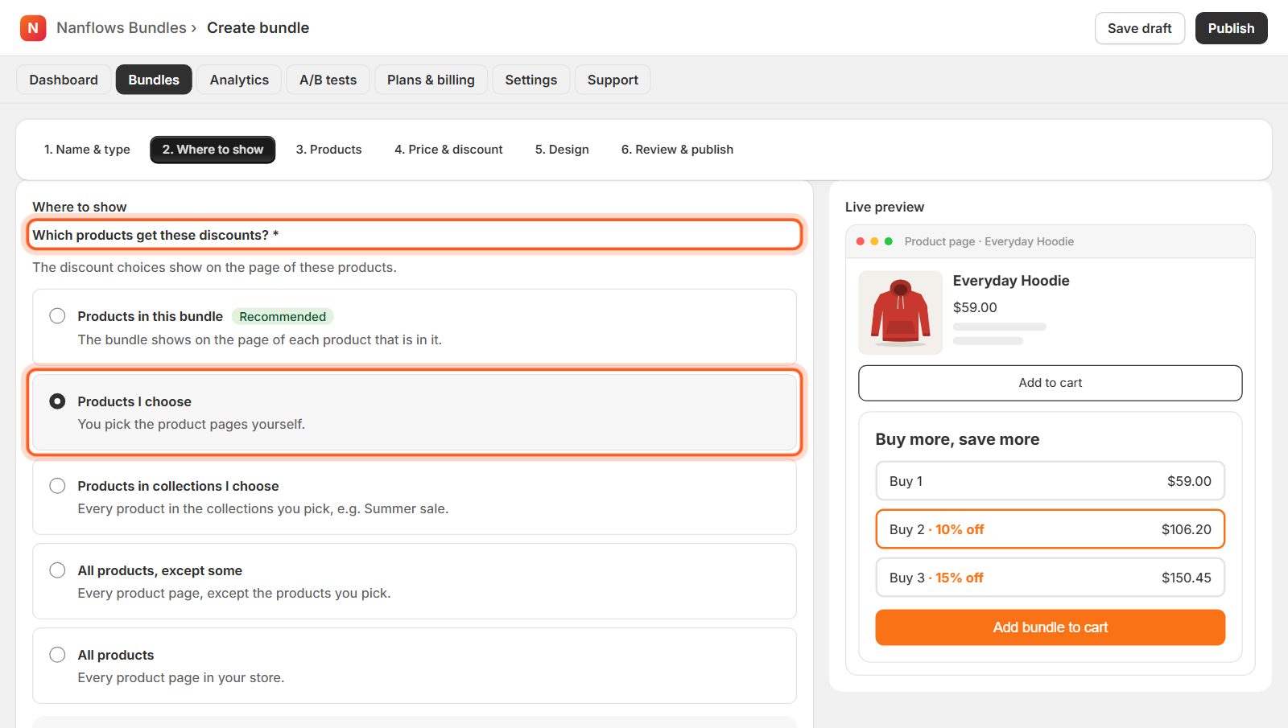
Task: Click the Nanflows Bundles breadcrumb link
Action: click(x=122, y=28)
